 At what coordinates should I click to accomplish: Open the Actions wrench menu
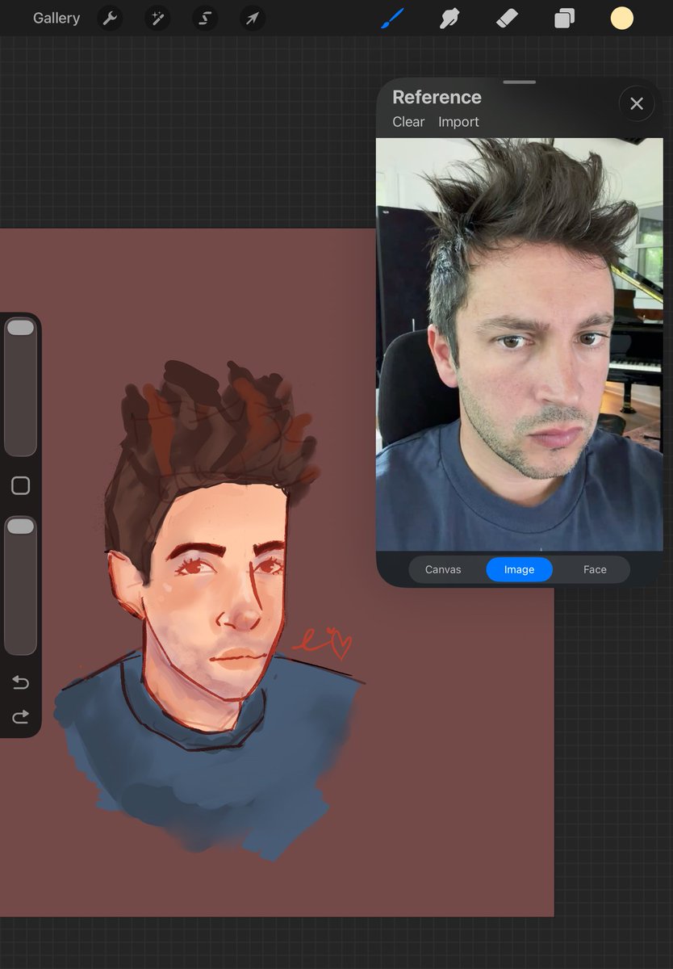(x=110, y=18)
